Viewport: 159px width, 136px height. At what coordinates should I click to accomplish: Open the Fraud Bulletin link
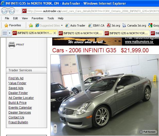[18, 122]
